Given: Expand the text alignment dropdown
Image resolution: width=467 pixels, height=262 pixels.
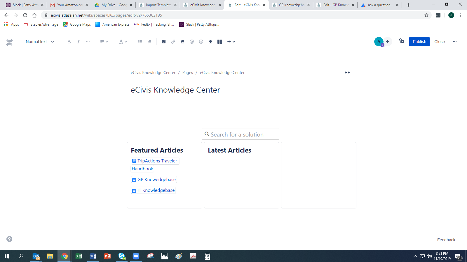Looking at the screenshot, I should 104,42.
